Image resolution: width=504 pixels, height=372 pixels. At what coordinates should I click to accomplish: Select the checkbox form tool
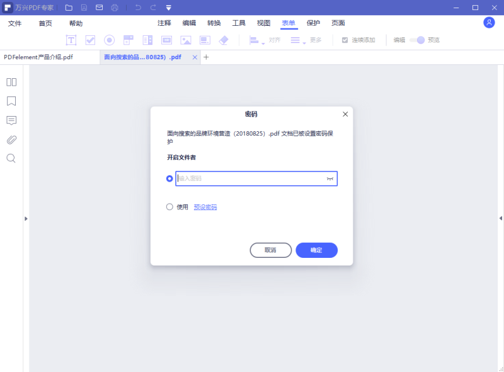point(90,39)
